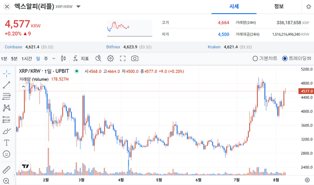Image resolution: width=314 pixels, height=185 pixels.
Task: Select the trend line drawing tool
Action: point(6,85)
